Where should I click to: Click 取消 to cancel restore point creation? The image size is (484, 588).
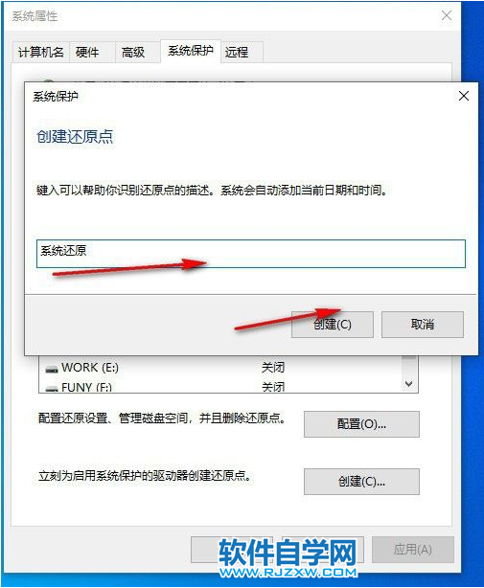pyautogui.click(x=423, y=325)
